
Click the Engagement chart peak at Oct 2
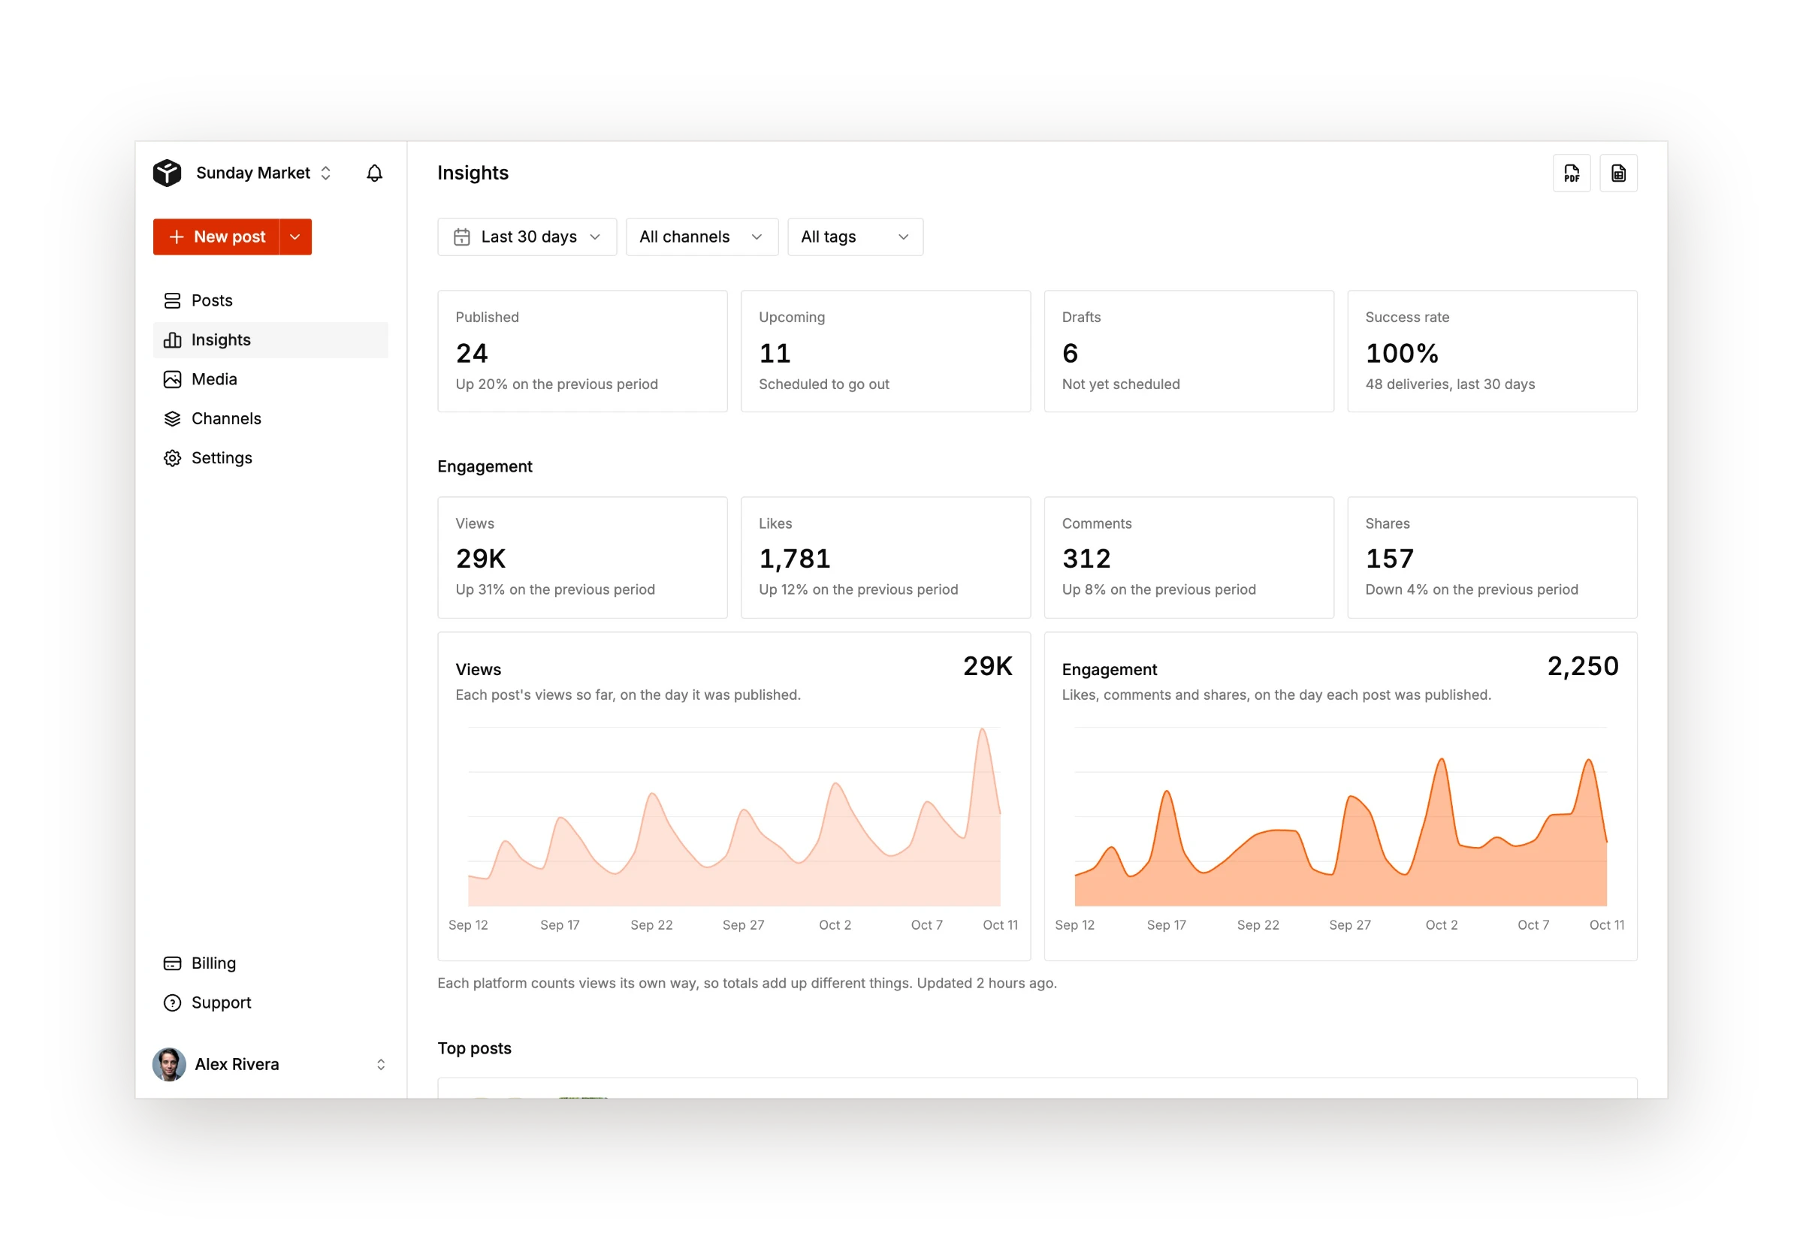pos(1441,759)
